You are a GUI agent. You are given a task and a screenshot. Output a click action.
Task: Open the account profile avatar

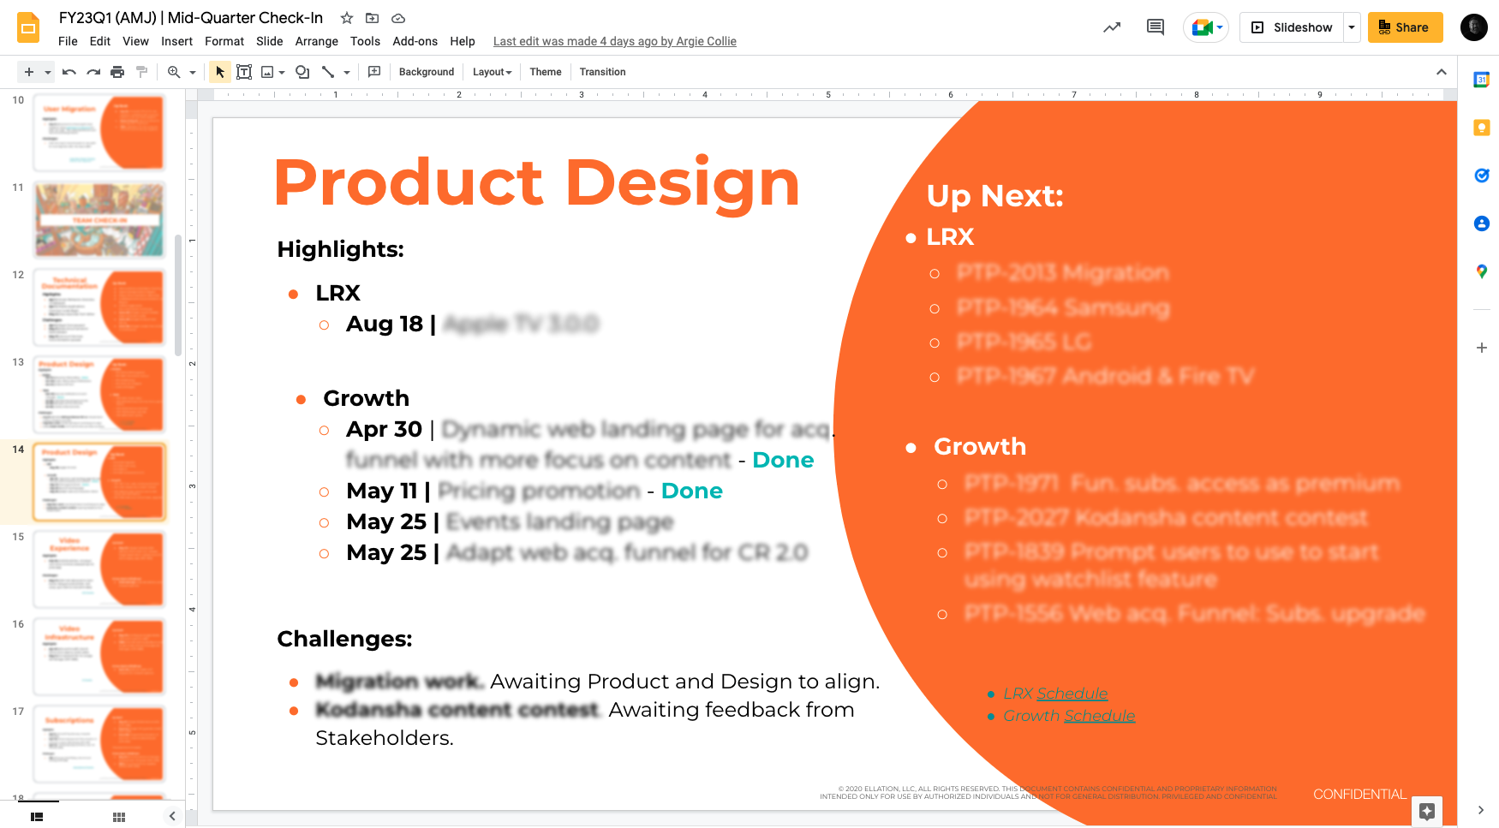(x=1473, y=27)
